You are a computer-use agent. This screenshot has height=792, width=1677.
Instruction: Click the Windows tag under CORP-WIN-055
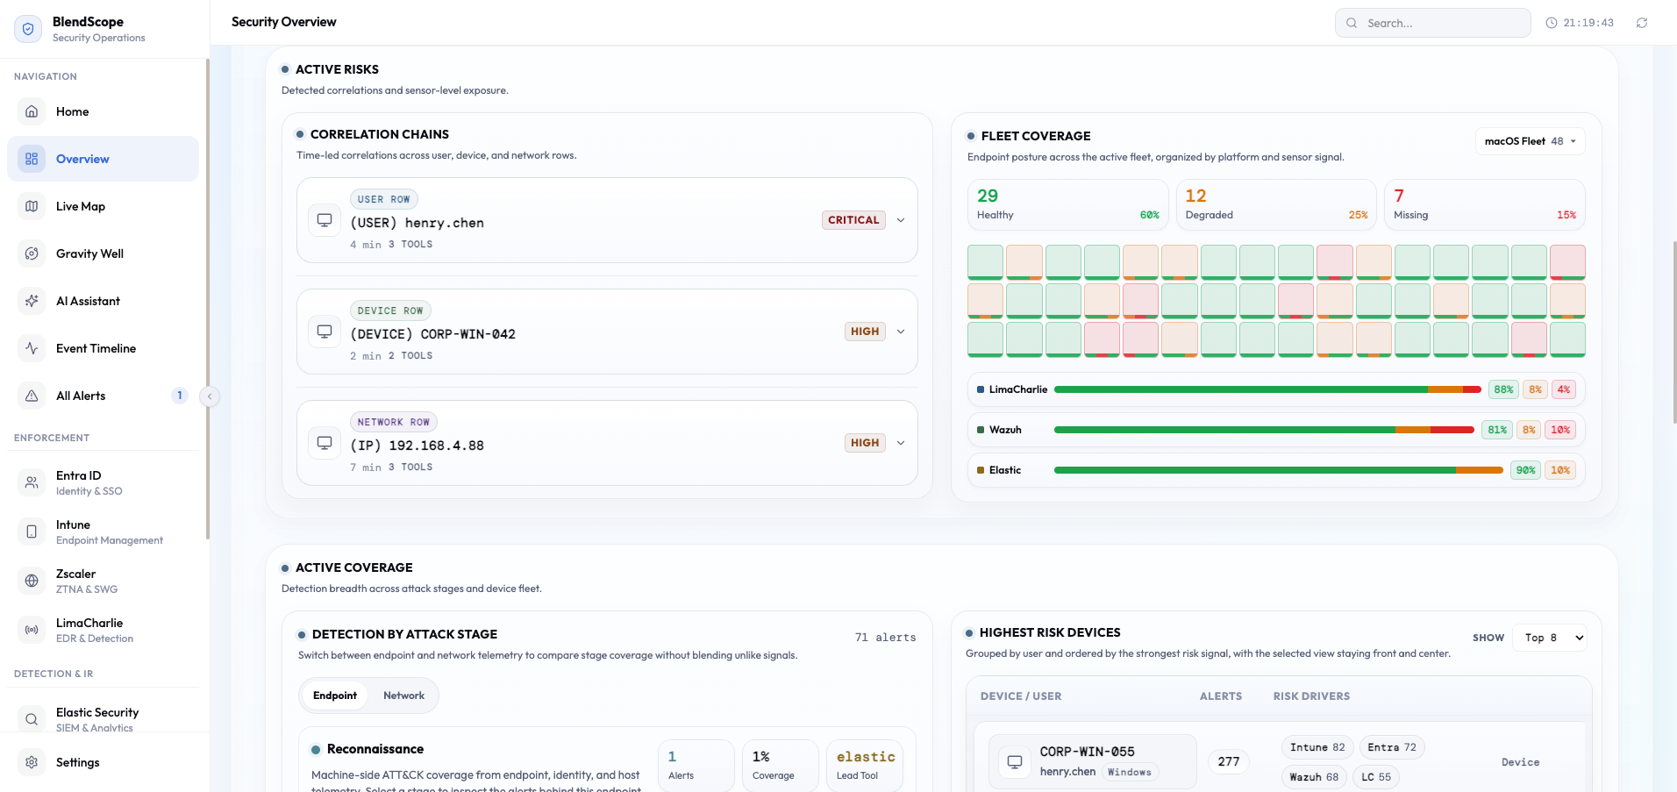pyautogui.click(x=1130, y=772)
